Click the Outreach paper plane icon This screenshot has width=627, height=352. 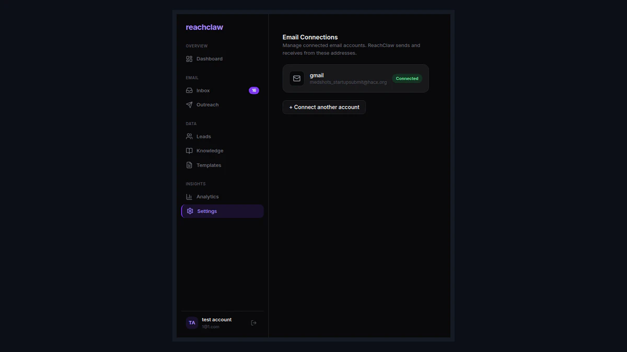click(189, 104)
